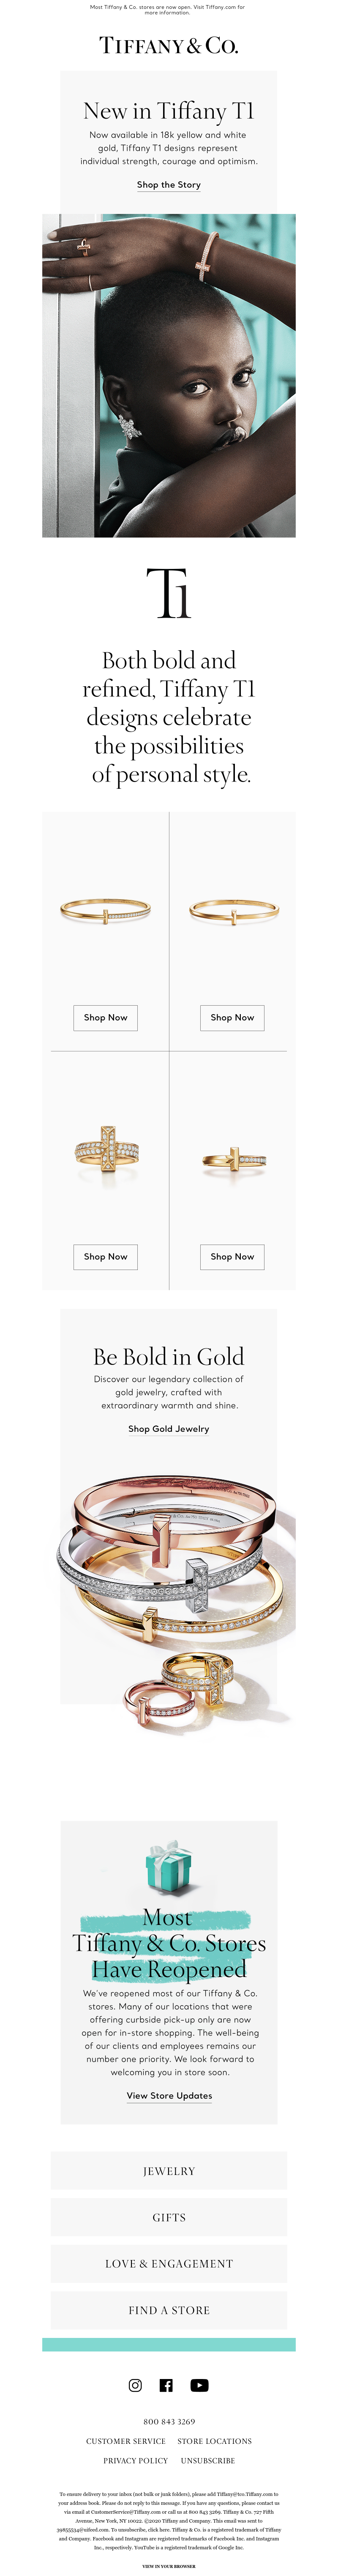Select FIND A STORE menu item

169,2310
